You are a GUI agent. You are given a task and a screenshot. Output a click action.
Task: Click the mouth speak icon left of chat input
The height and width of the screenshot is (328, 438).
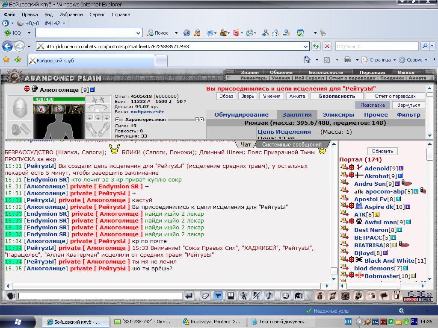tap(11, 296)
